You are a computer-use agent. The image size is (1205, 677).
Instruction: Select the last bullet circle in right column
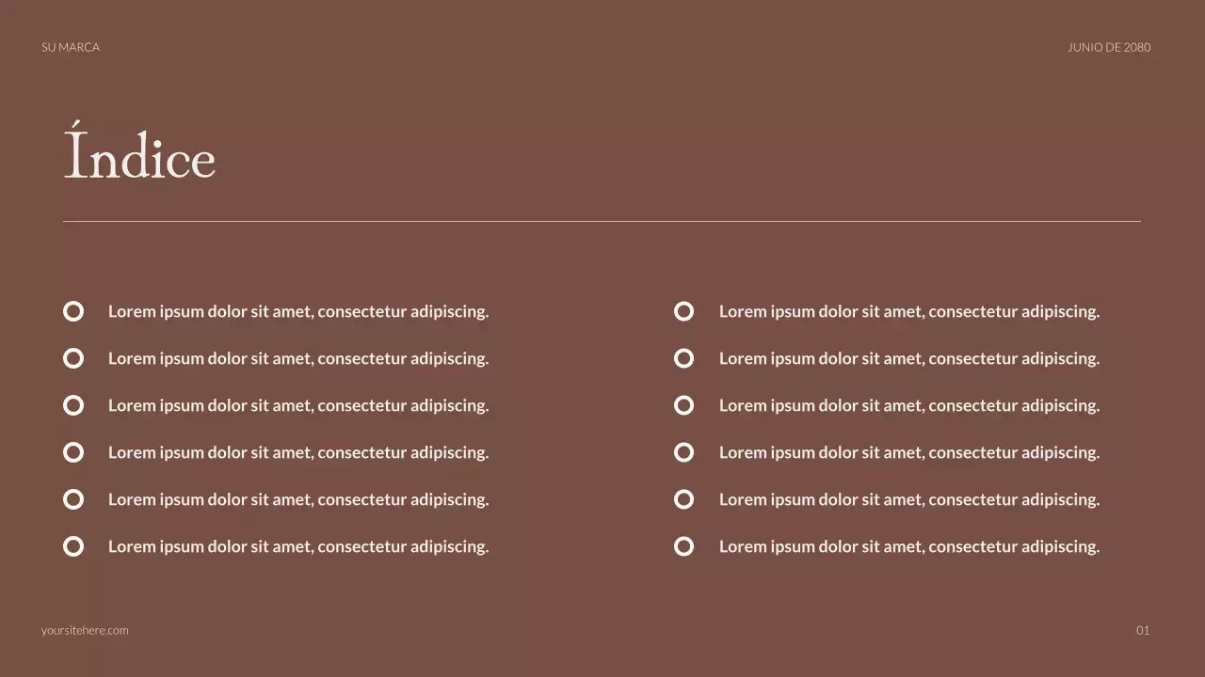(684, 546)
